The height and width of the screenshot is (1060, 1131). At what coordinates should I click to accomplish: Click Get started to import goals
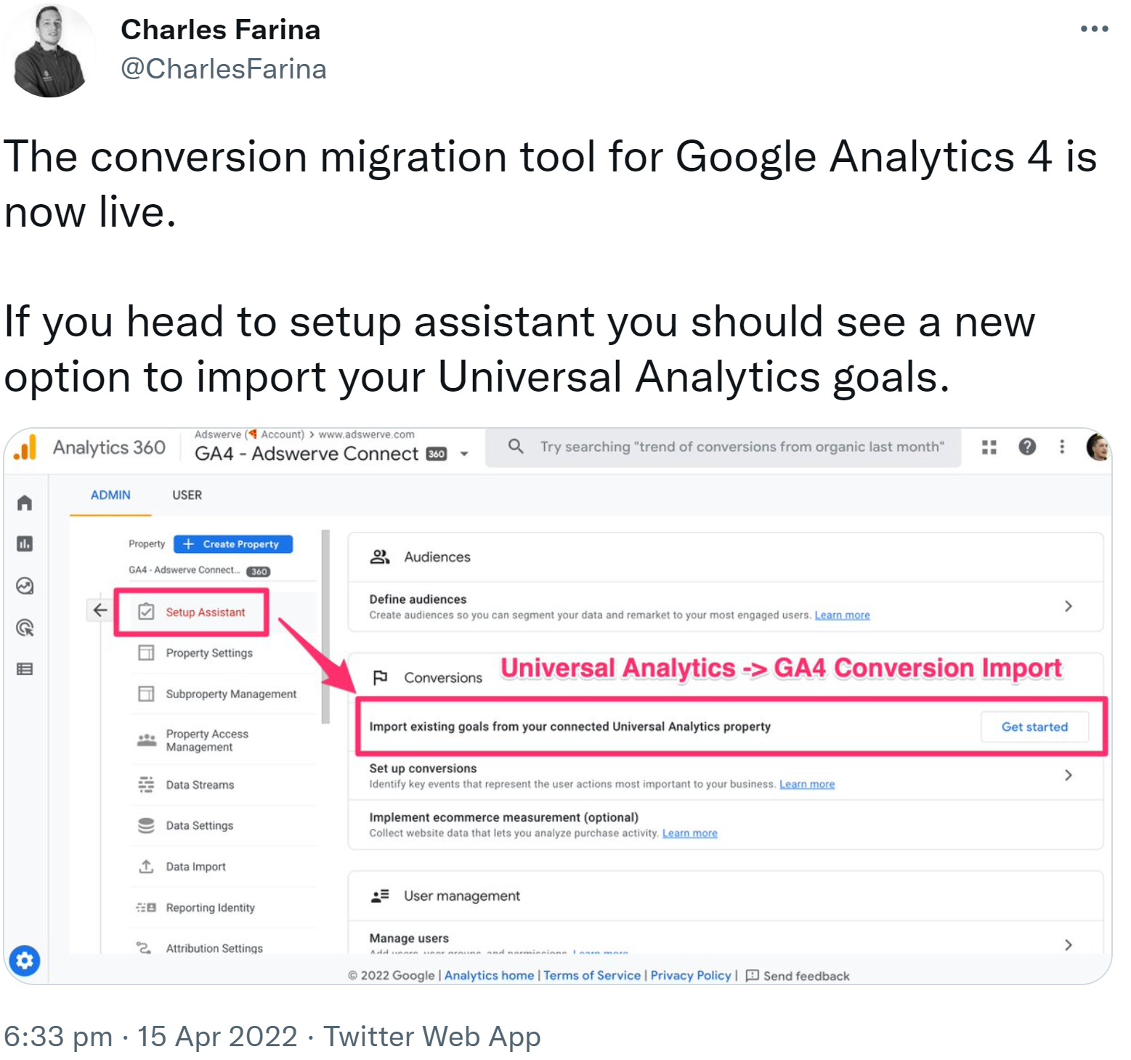[1034, 727]
